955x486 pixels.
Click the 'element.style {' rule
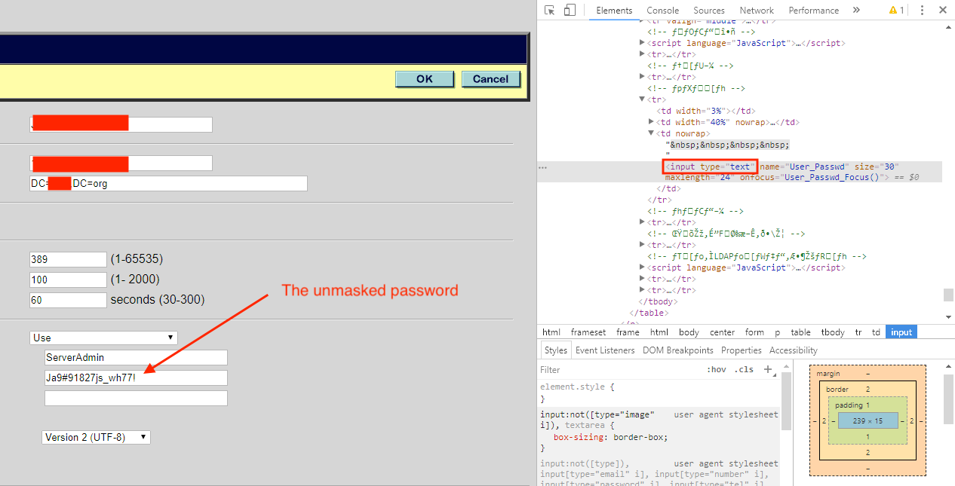coord(577,387)
